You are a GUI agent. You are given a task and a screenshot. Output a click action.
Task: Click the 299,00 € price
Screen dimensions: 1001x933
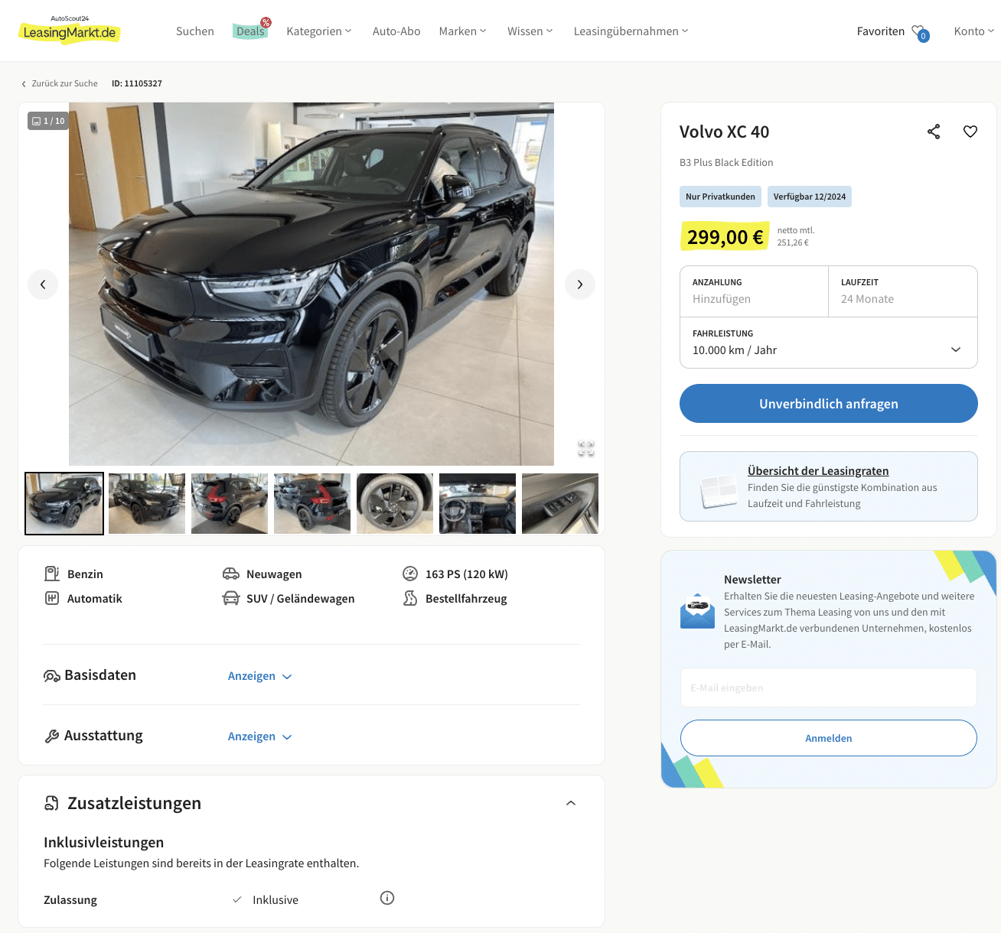click(x=725, y=237)
